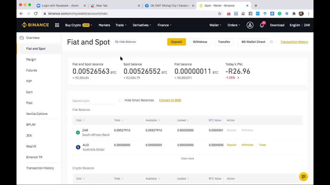The width and height of the screenshot is (330, 185).
Task: Click Trade in the AUD row
Action: click(262, 145)
